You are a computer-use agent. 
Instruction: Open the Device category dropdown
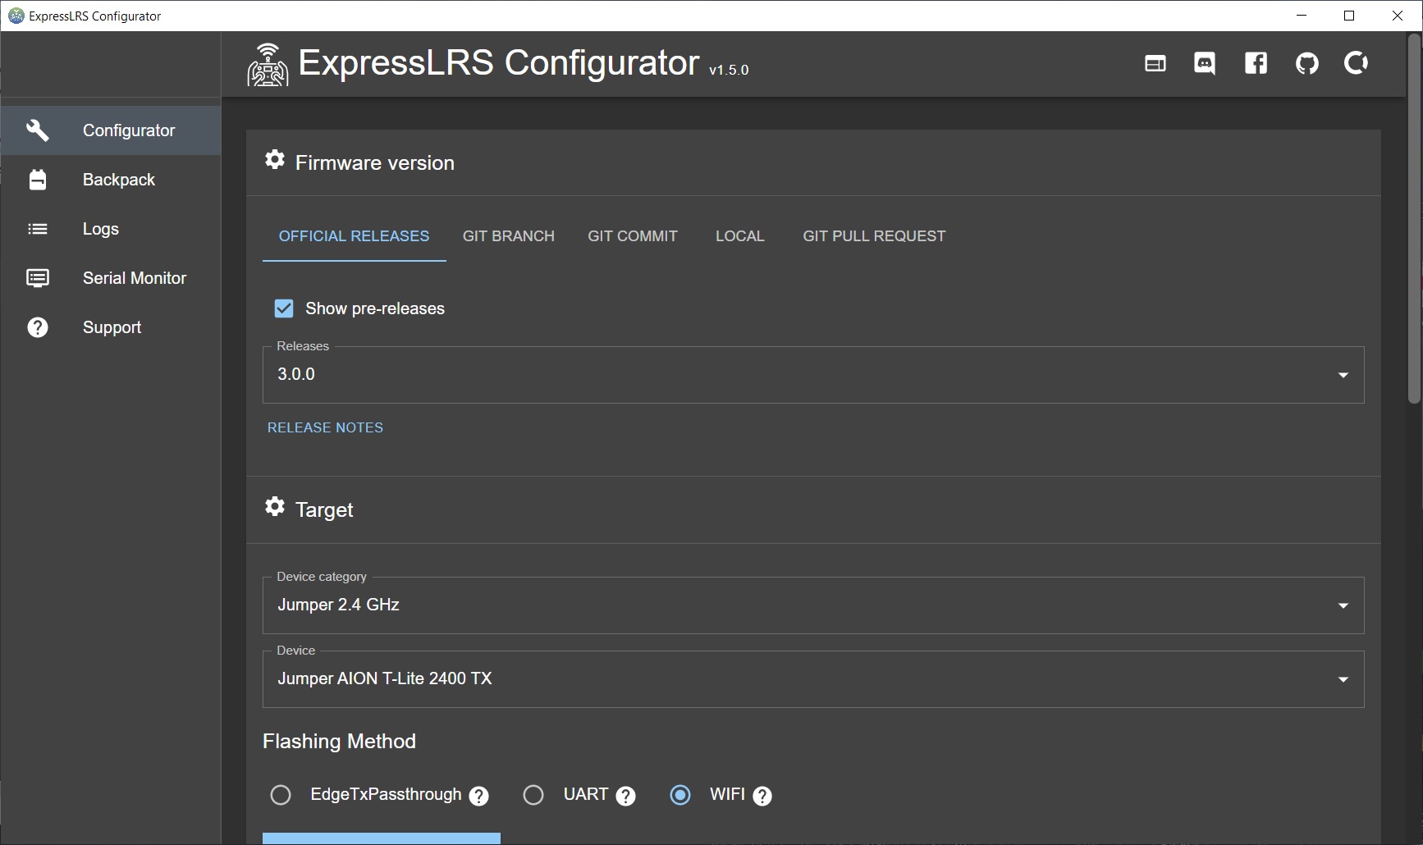[813, 605]
